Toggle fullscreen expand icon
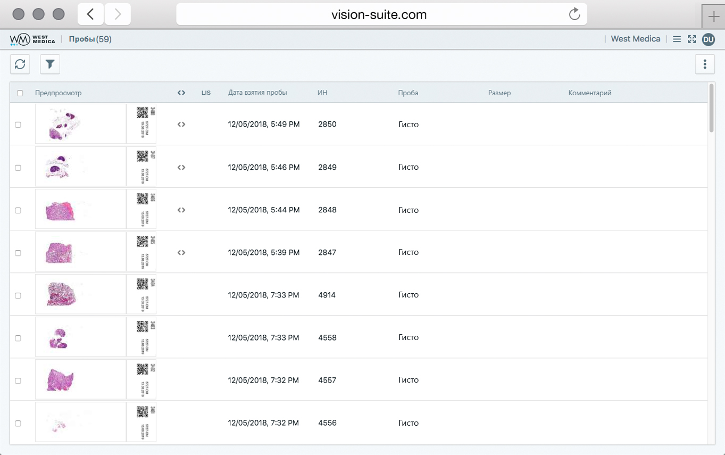 [692, 39]
